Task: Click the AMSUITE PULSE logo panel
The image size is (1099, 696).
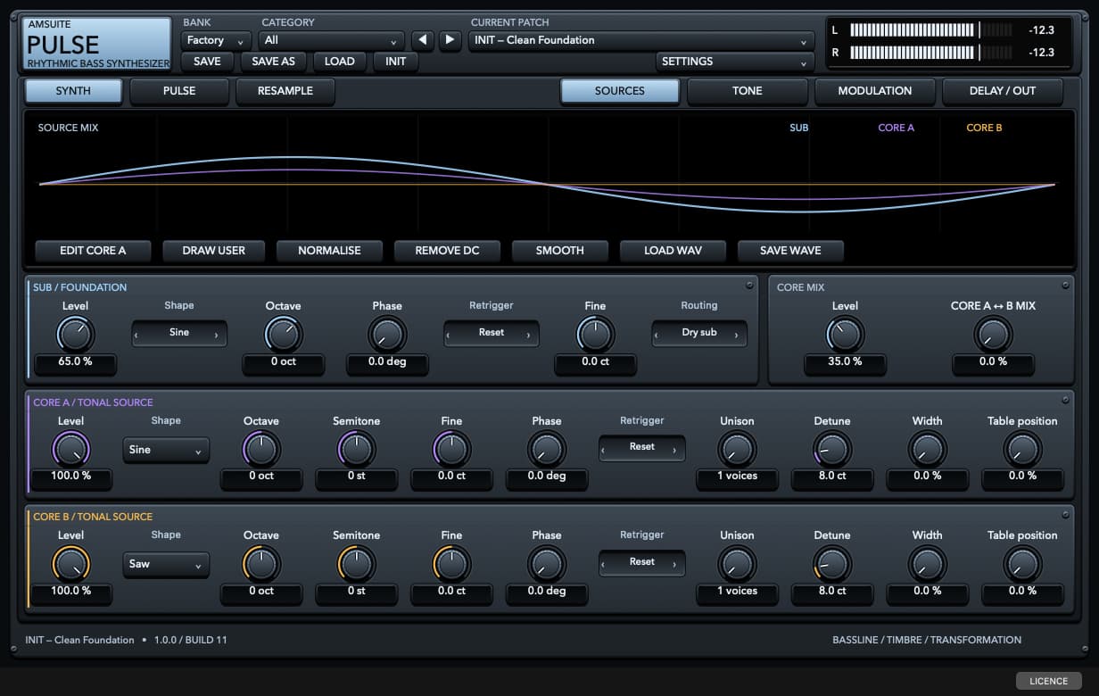Action: (97, 45)
